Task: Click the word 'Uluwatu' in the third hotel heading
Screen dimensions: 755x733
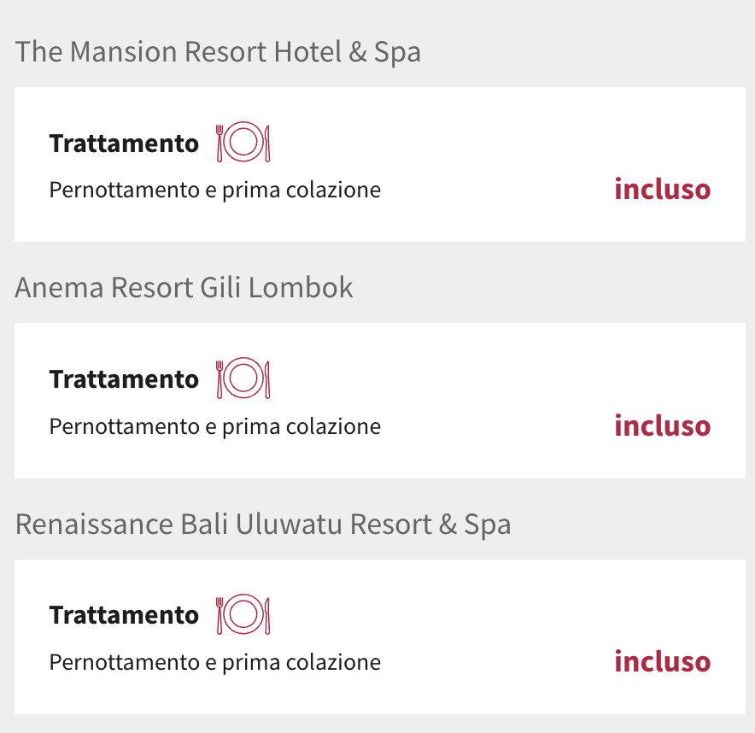Action: point(290,525)
